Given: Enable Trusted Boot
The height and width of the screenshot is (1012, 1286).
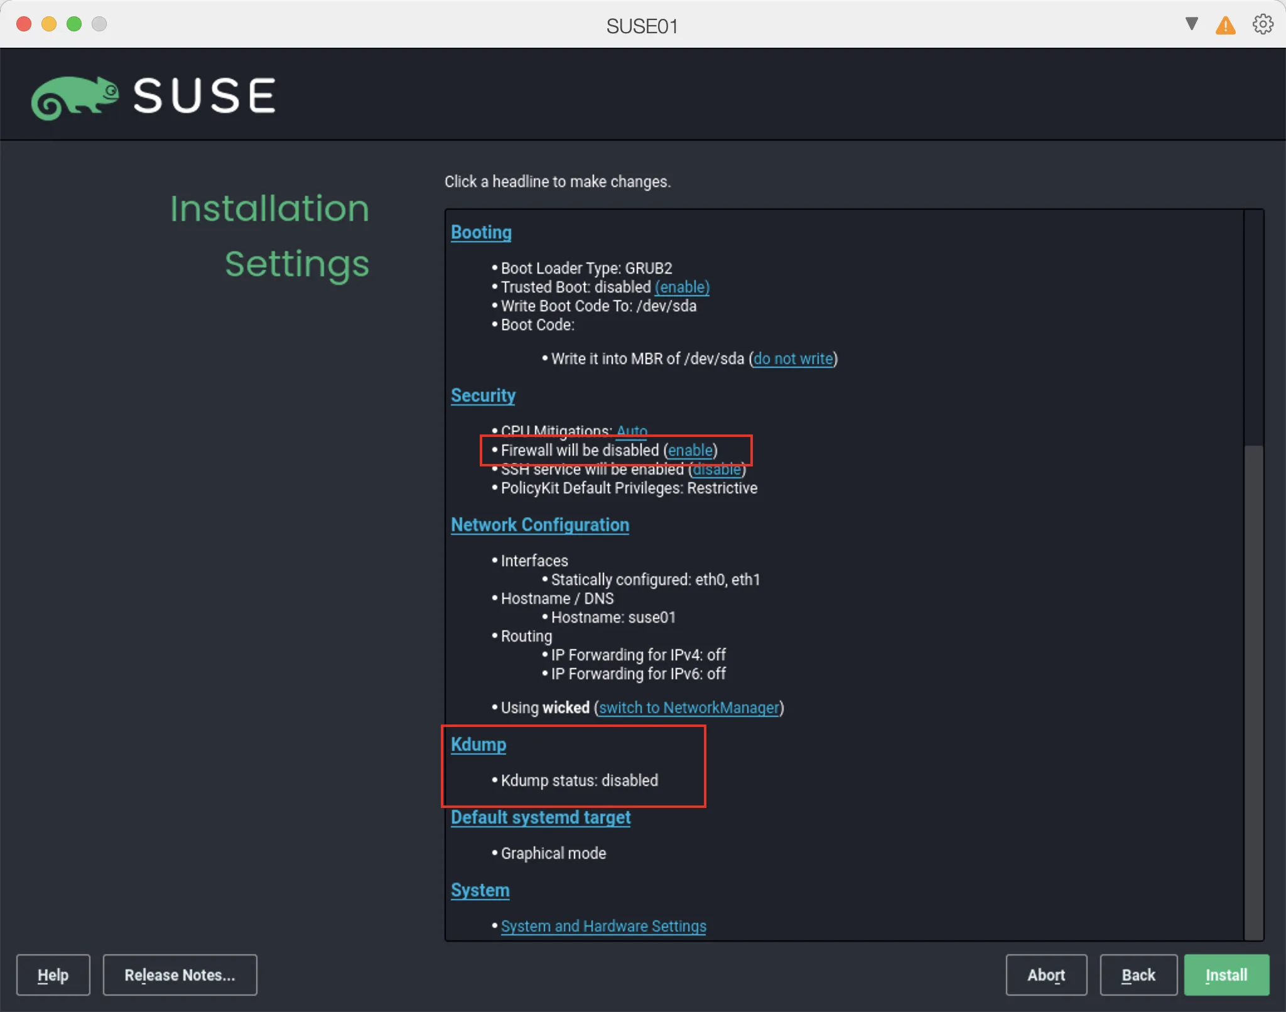Looking at the screenshot, I should point(681,287).
